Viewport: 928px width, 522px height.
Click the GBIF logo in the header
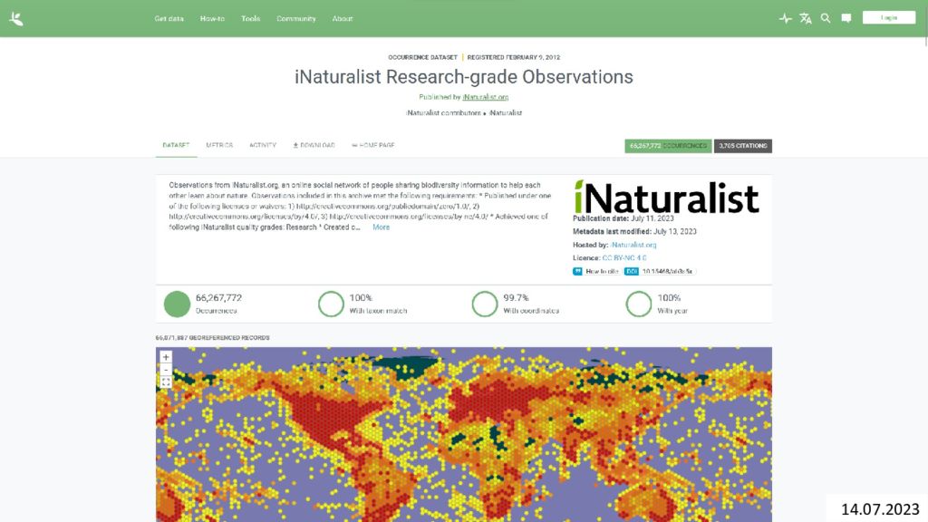(16, 19)
